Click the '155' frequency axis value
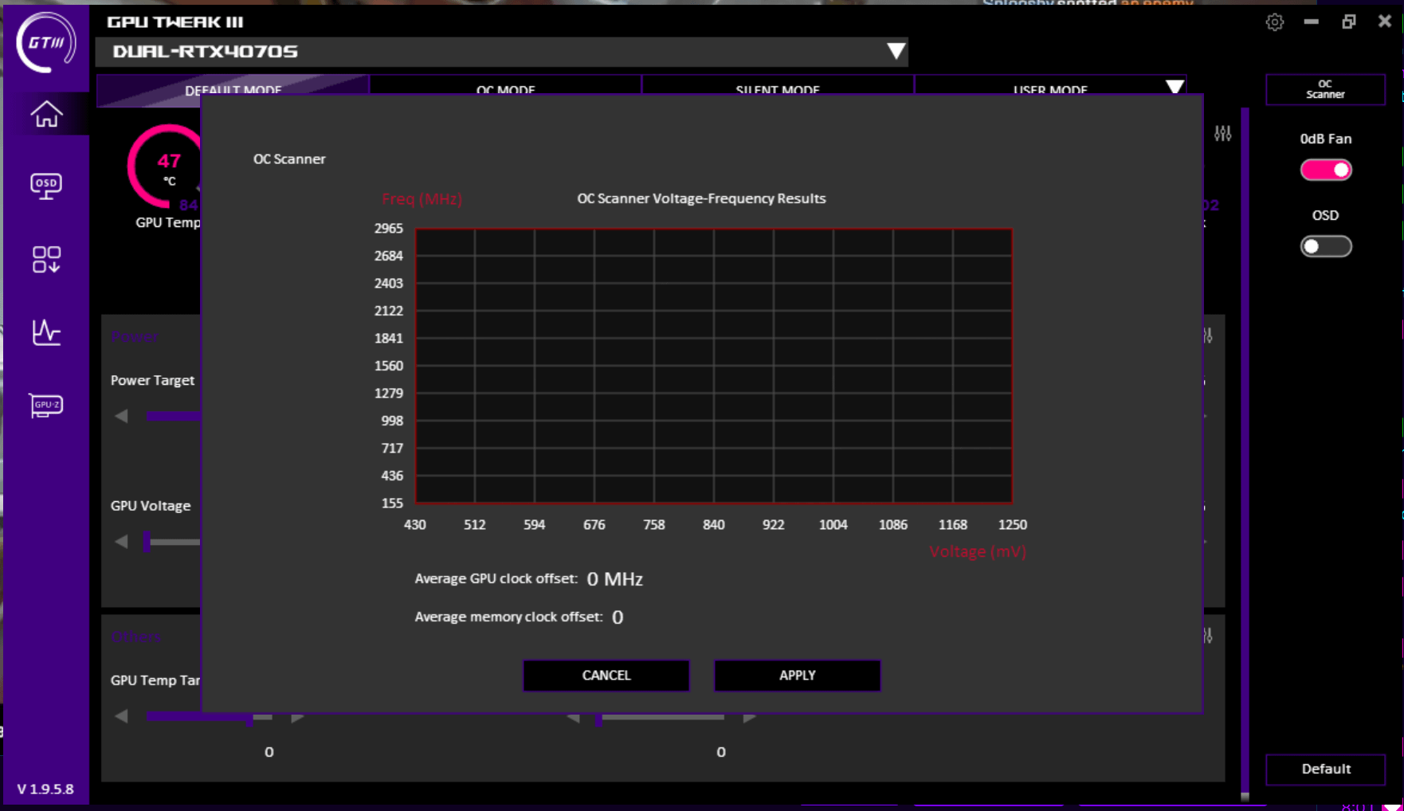The height and width of the screenshot is (811, 1404). pos(392,503)
